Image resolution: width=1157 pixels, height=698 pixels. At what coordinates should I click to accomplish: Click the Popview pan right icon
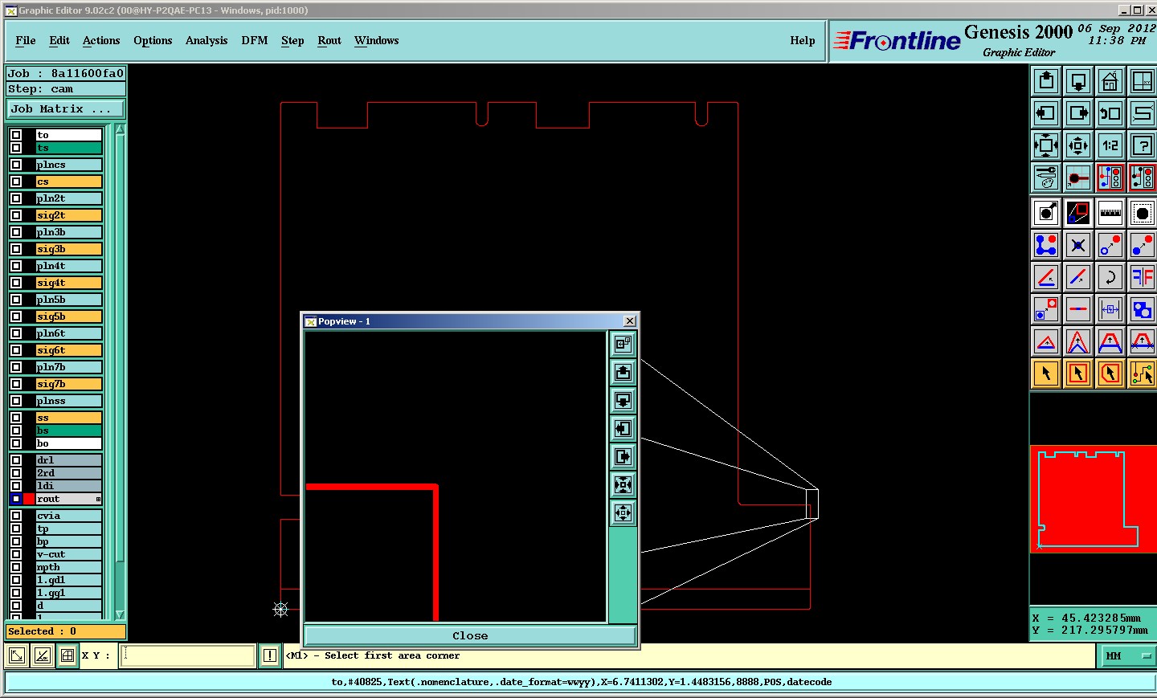click(623, 457)
